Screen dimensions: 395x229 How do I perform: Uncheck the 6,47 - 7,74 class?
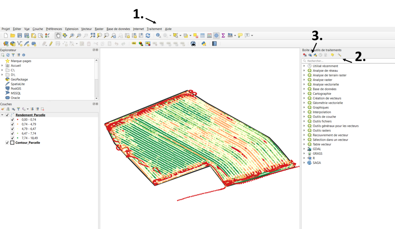[x=13, y=133]
